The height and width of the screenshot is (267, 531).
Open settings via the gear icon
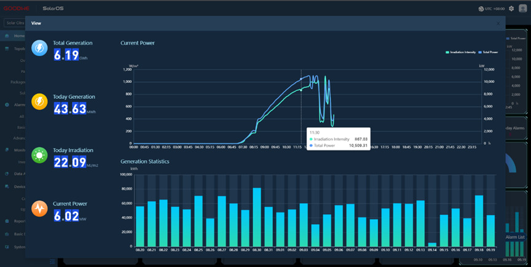[511, 9]
